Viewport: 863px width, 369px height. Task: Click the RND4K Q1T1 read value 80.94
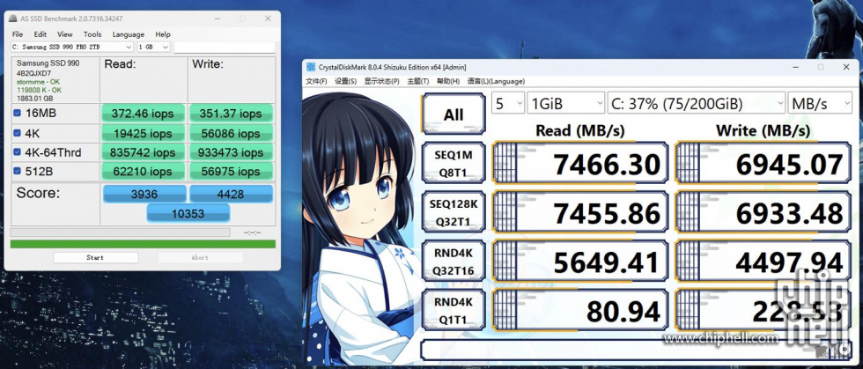580,309
